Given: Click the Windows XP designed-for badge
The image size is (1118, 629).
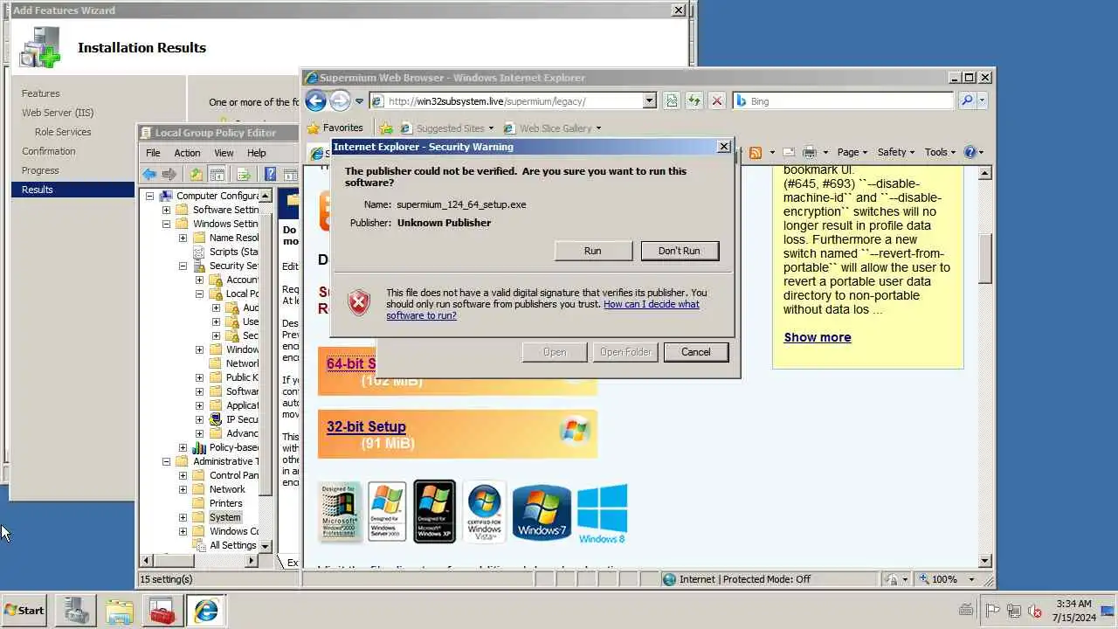Looking at the screenshot, I should pyautogui.click(x=434, y=512).
